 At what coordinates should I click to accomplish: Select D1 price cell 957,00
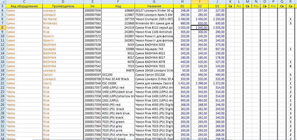(182, 49)
